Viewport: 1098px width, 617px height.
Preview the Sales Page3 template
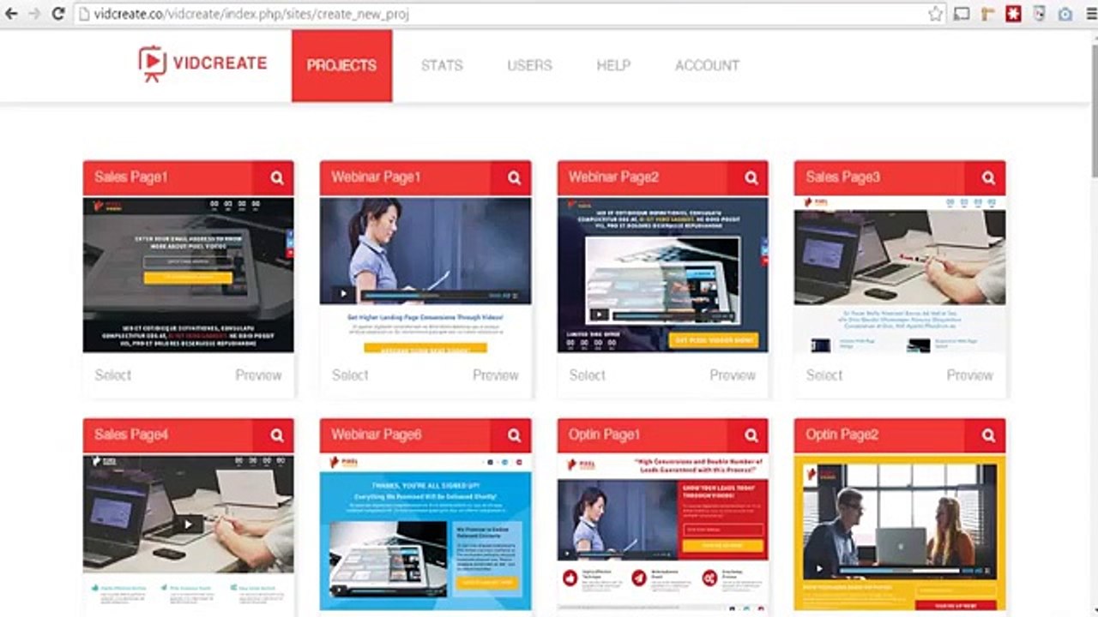tap(970, 375)
